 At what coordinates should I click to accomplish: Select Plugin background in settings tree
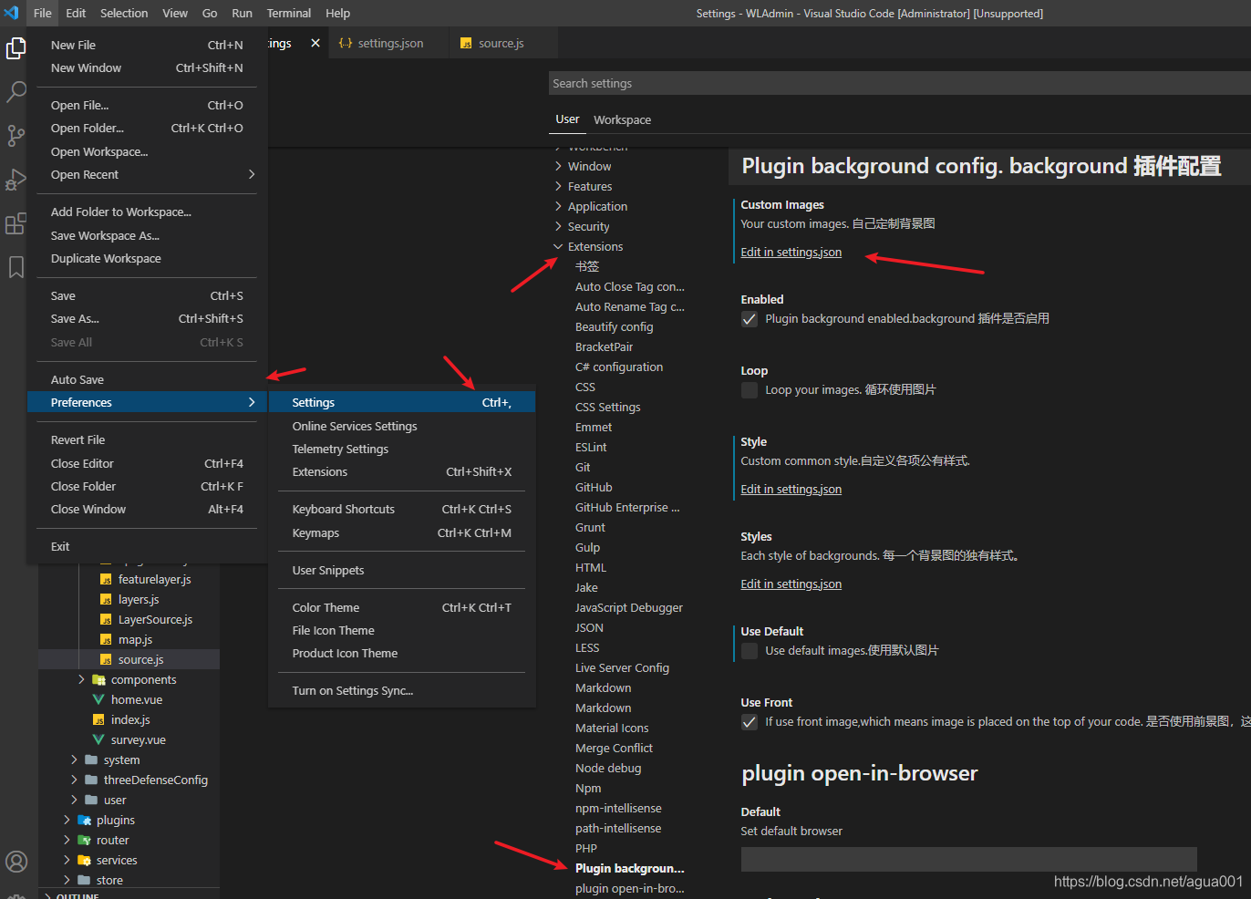[629, 868]
